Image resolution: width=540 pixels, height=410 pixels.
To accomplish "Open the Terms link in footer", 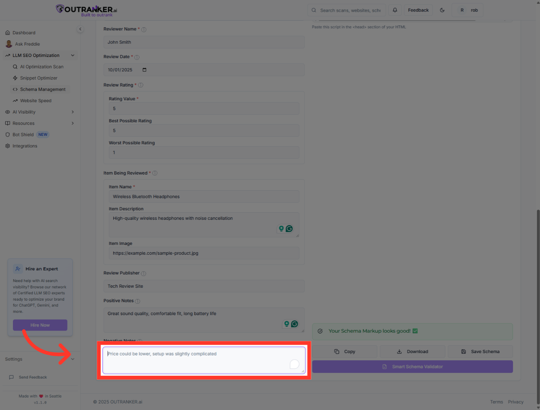I will 496,402.
